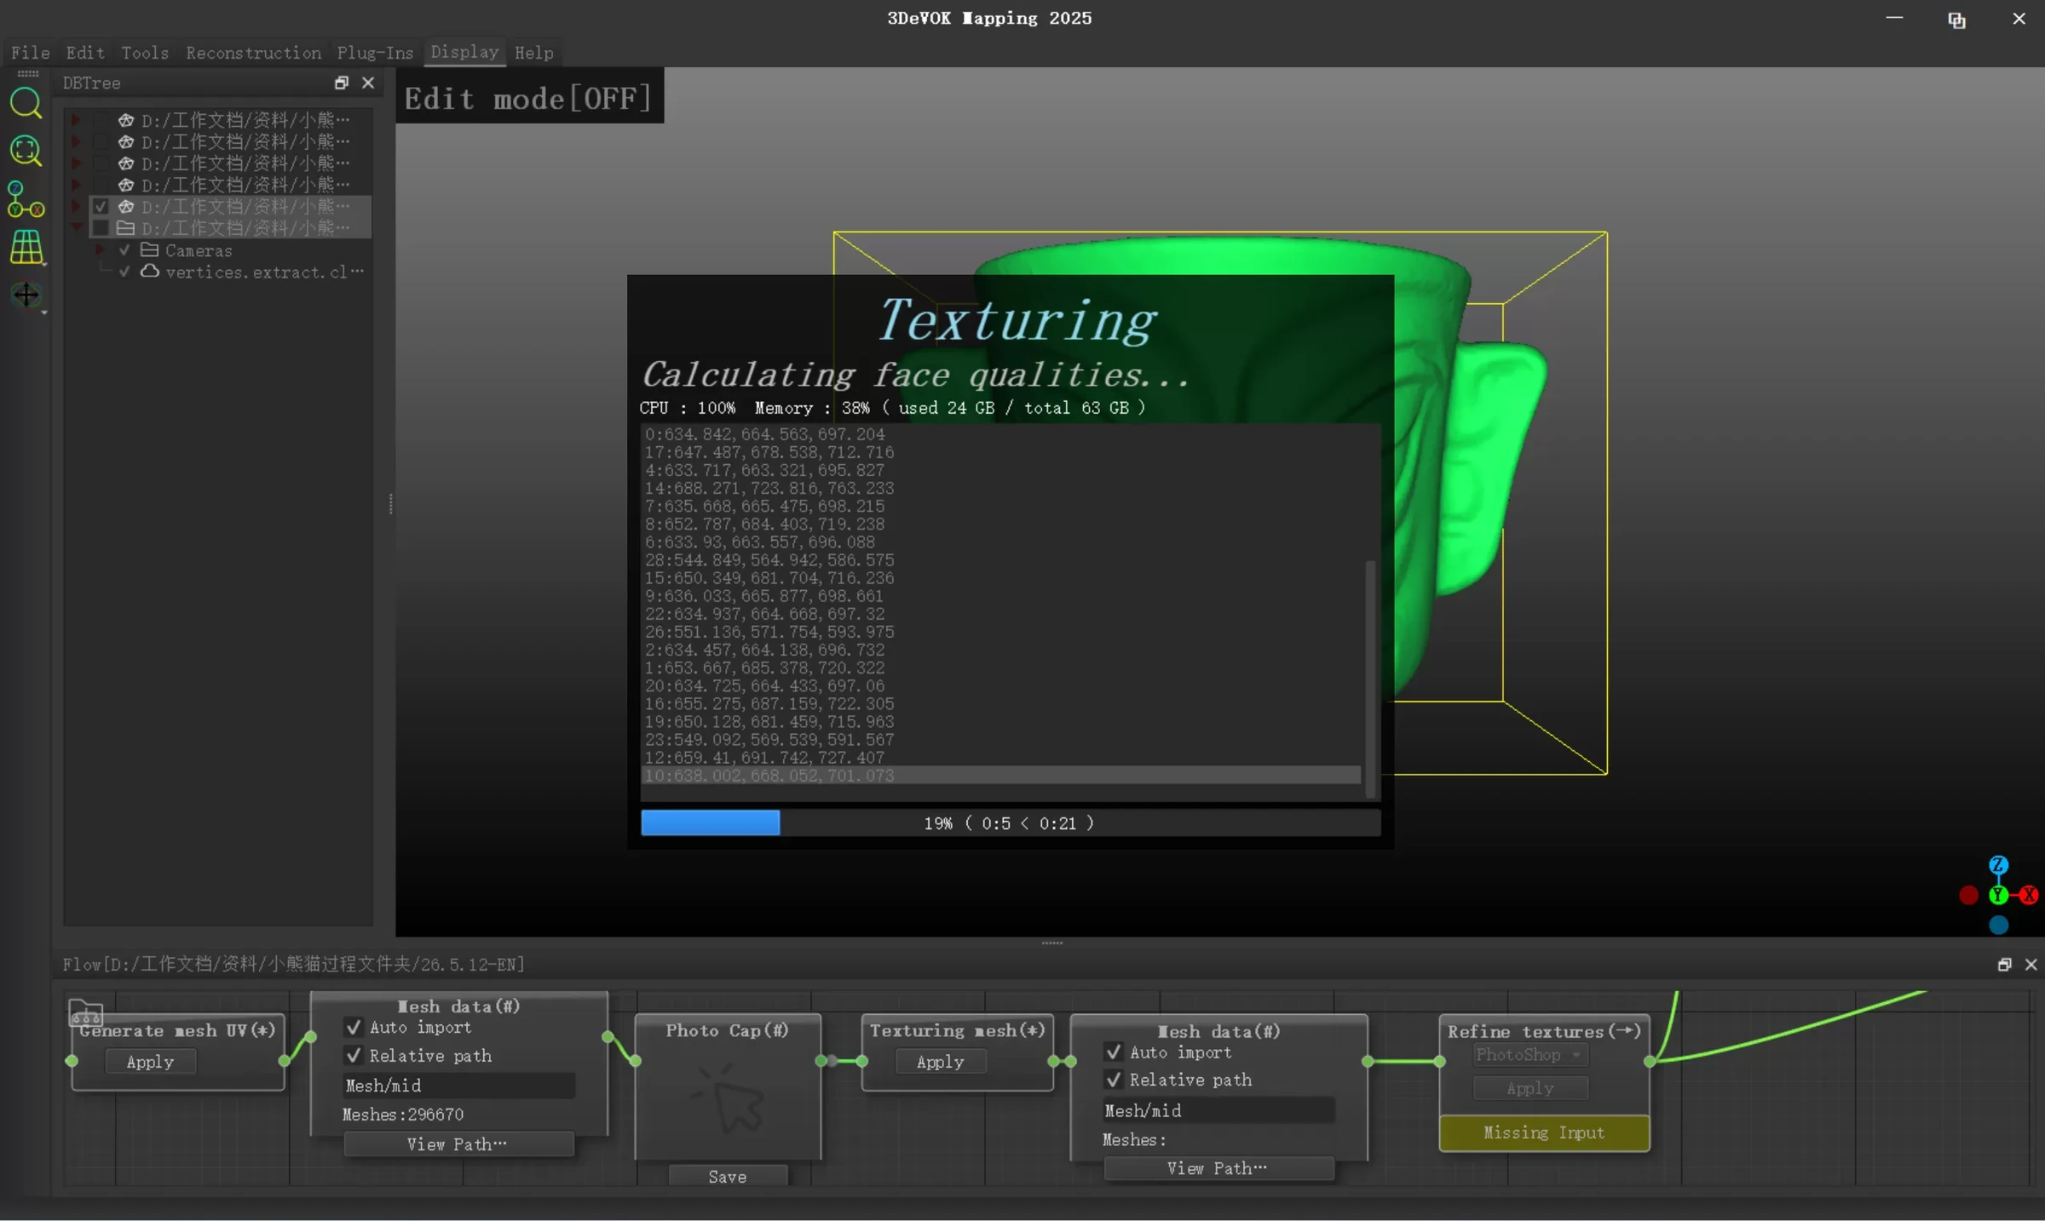Screen dimensions: 2045x1221
Task: Toggle the vertices.extract.cl checkbox
Action: (x=124, y=272)
